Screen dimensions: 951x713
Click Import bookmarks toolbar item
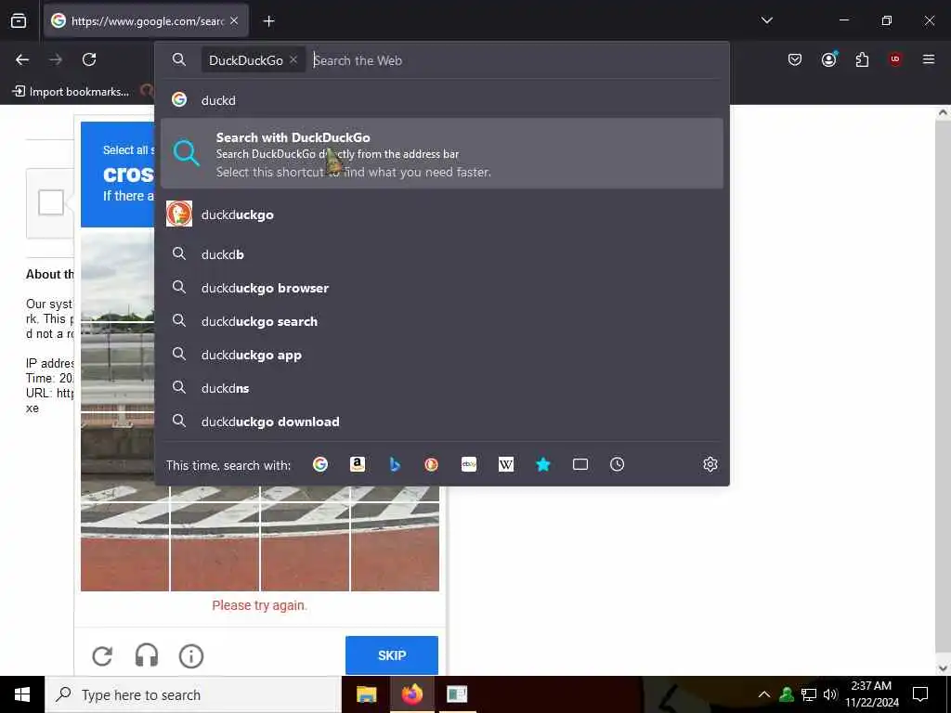coord(71,92)
